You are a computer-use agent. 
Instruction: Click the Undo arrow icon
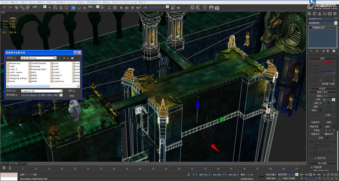[x=5, y=7]
